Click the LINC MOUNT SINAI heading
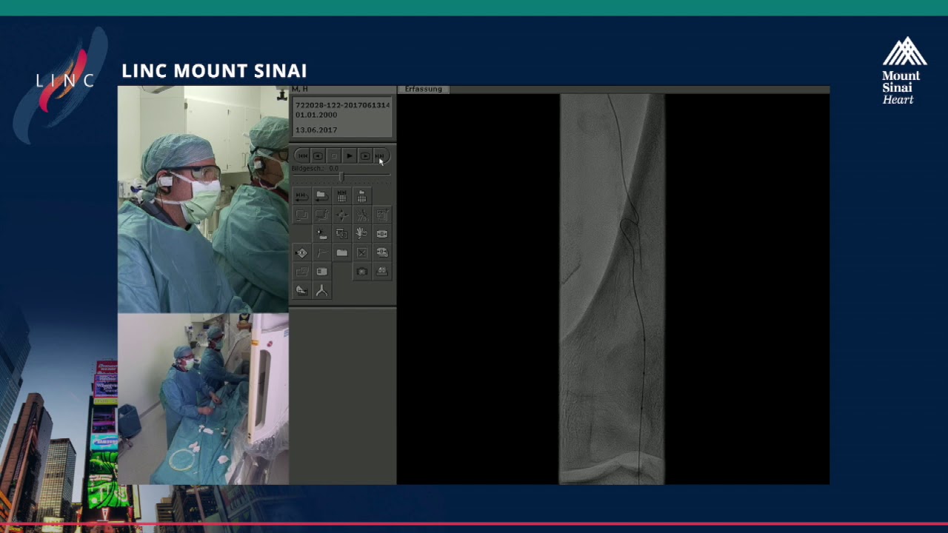This screenshot has height=533, width=948. click(x=214, y=71)
